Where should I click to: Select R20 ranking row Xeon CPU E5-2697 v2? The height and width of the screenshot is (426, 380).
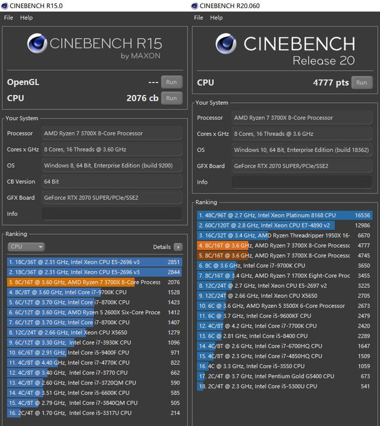[285, 286]
